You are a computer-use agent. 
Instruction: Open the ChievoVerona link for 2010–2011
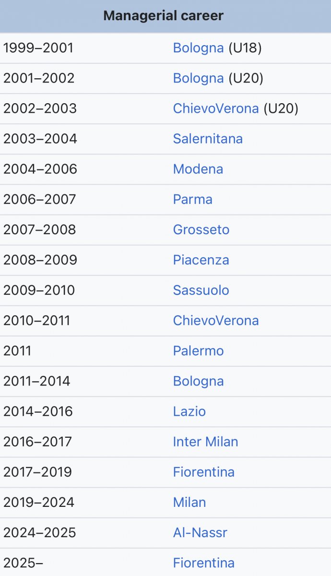click(216, 320)
